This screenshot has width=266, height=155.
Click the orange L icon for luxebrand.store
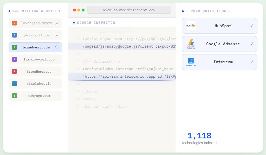click(x=14, y=23)
